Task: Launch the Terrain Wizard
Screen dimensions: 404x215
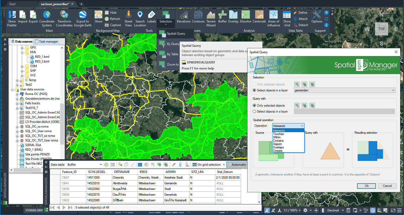Action: 211,19
